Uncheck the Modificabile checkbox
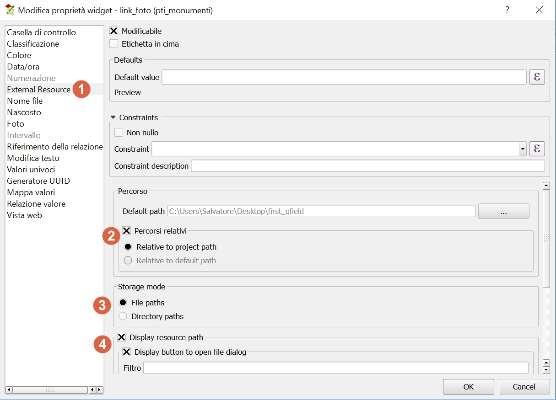 coord(114,31)
